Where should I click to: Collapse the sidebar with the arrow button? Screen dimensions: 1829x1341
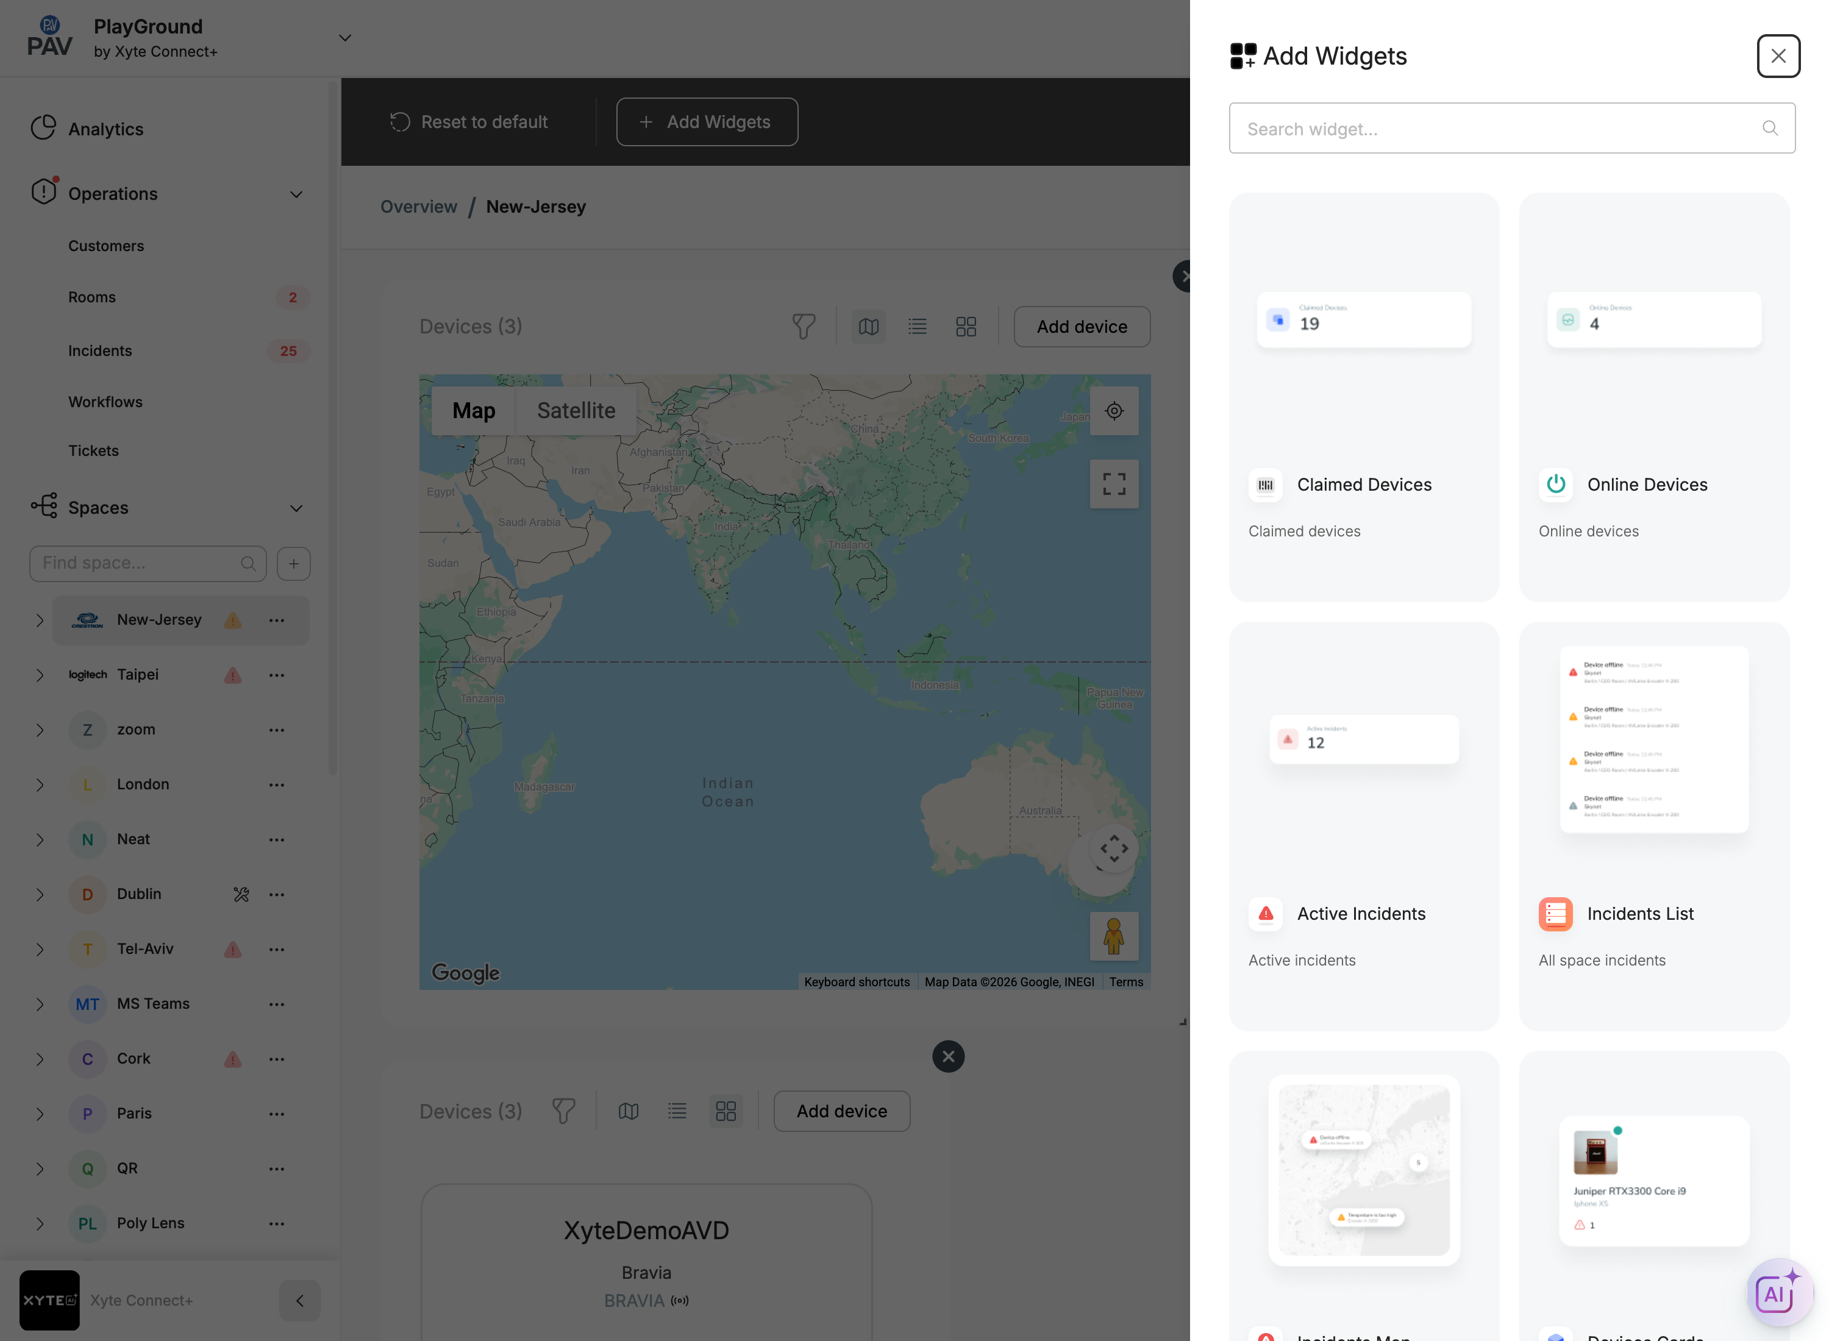pyautogui.click(x=299, y=1300)
